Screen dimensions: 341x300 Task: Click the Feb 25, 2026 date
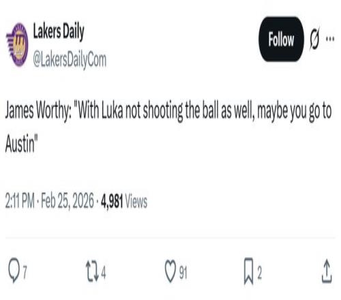click(x=68, y=201)
